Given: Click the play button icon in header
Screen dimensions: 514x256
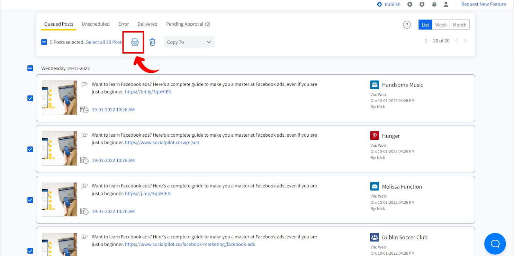Looking at the screenshot, I should point(410,4).
